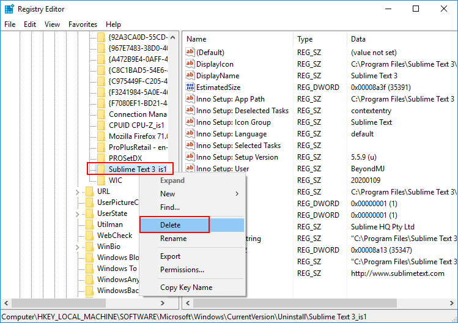Click the icon beside Inno Setup: User
This screenshot has width=458, height=323.
click(x=190, y=168)
